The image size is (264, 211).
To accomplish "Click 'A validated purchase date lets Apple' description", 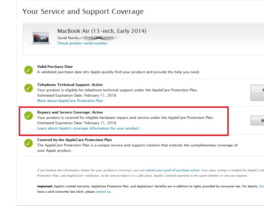I will (x=119, y=72).
